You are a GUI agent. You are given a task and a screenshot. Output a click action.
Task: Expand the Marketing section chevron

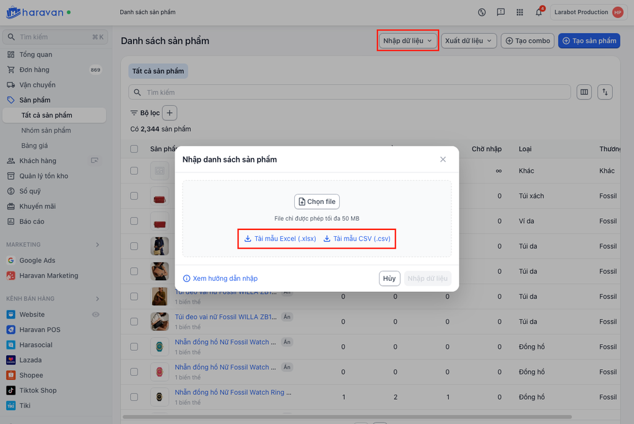(97, 245)
